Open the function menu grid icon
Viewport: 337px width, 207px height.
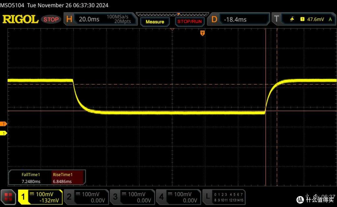point(8,197)
